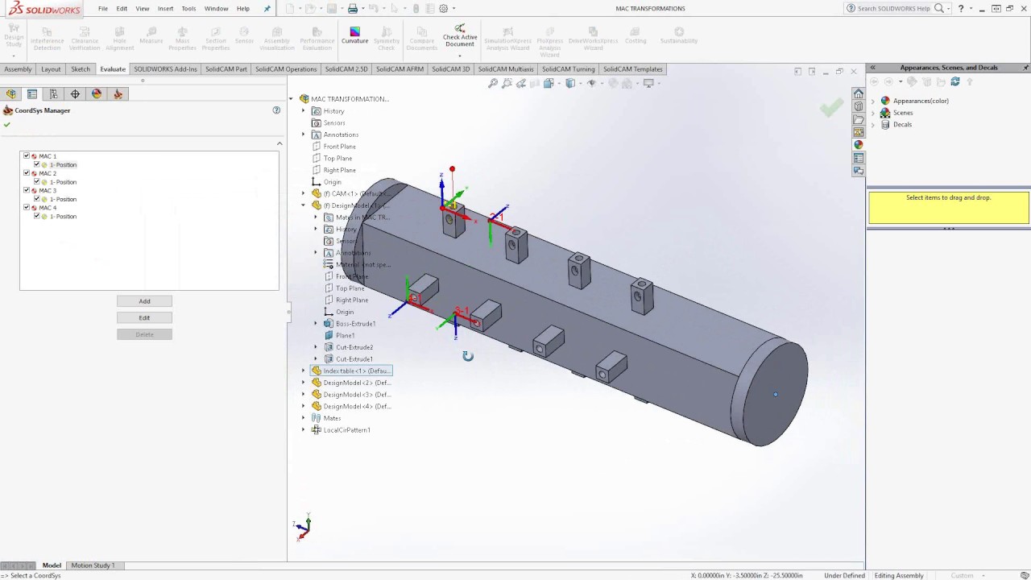Click Search SOLIDWORKS Help field
The image size is (1031, 580).
[893, 9]
